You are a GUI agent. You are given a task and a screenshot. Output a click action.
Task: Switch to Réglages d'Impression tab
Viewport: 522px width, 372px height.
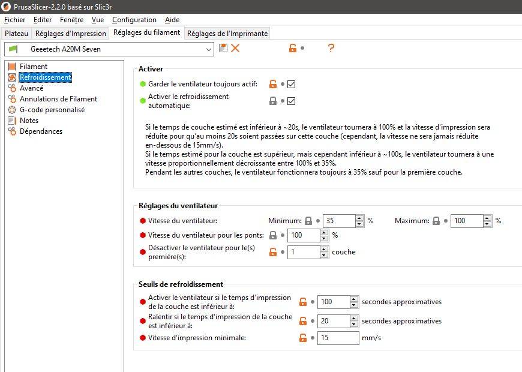tap(71, 34)
